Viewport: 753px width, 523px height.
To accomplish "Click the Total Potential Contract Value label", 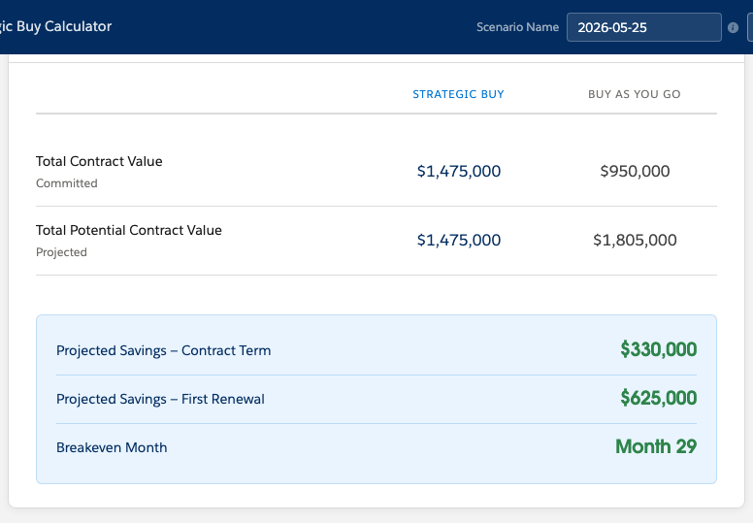I will tap(129, 231).
